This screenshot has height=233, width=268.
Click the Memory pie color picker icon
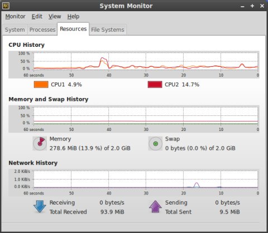tap(40, 143)
